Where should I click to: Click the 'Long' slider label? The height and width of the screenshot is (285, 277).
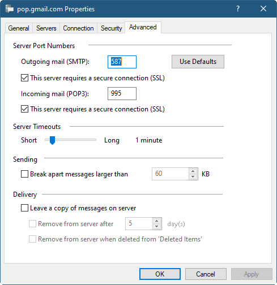(x=112, y=140)
